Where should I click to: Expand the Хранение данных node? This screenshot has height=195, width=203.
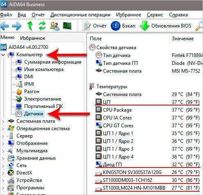pyautogui.click(x=3, y=158)
